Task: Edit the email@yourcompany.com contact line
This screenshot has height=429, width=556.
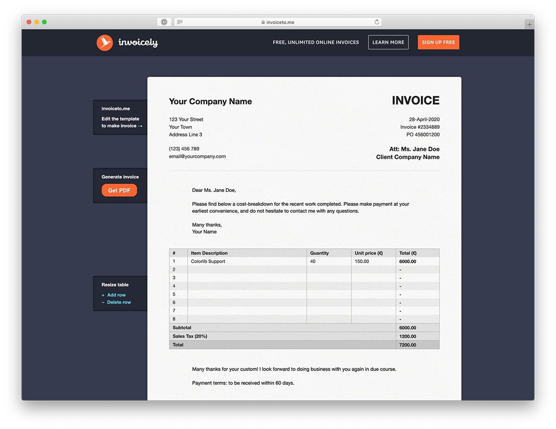Action: (197, 157)
